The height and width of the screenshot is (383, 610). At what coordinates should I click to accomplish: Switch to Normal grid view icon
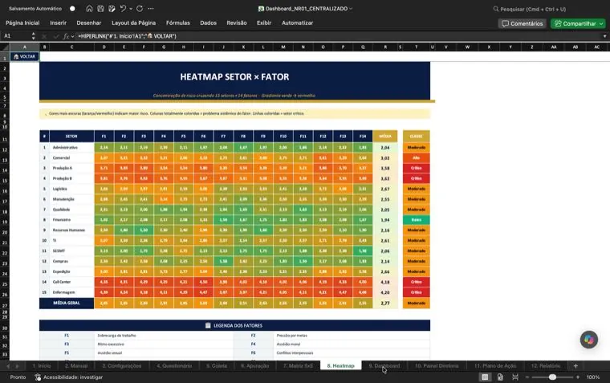tap(485, 377)
